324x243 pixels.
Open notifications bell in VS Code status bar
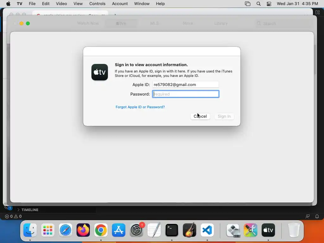pos(317,216)
